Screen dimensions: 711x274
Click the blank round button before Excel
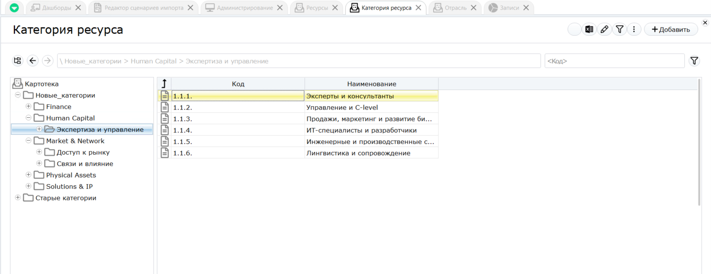[x=574, y=29]
